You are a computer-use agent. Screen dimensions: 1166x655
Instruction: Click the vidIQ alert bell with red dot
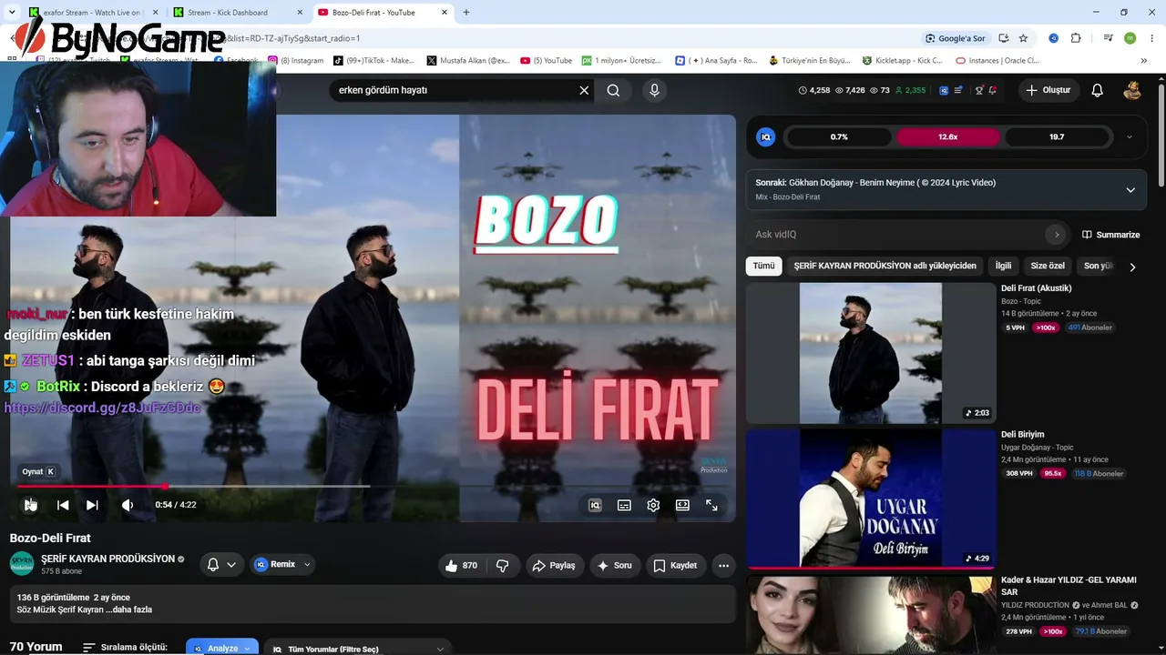click(x=992, y=90)
